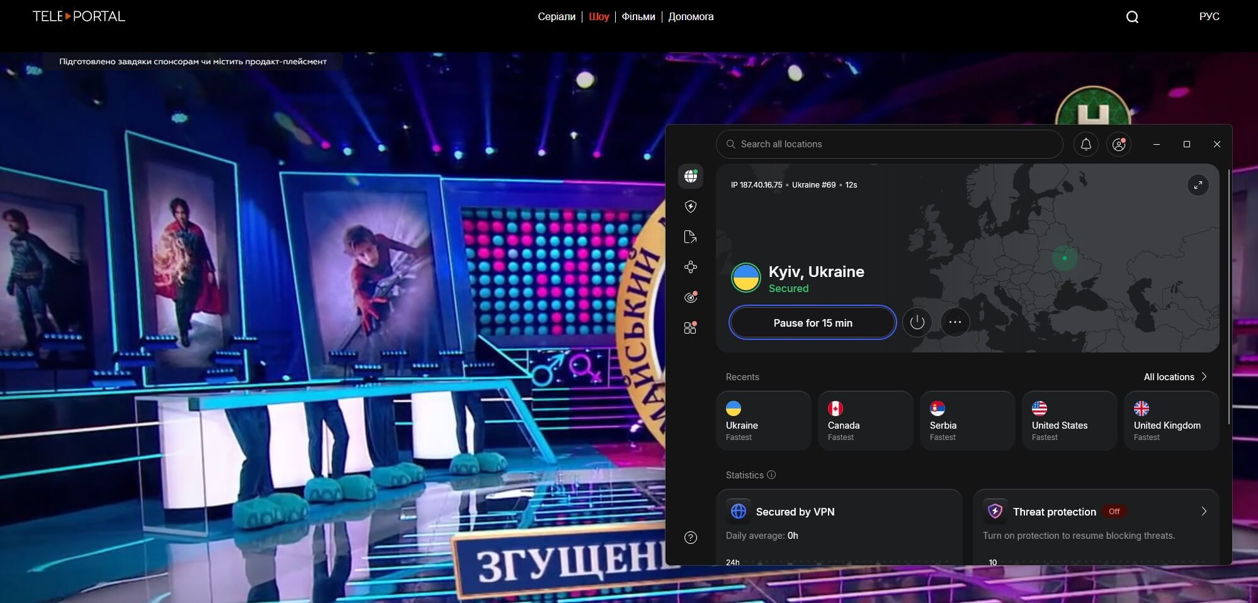Minimize the VPN window
Viewport: 1258px width, 603px height.
(1156, 144)
